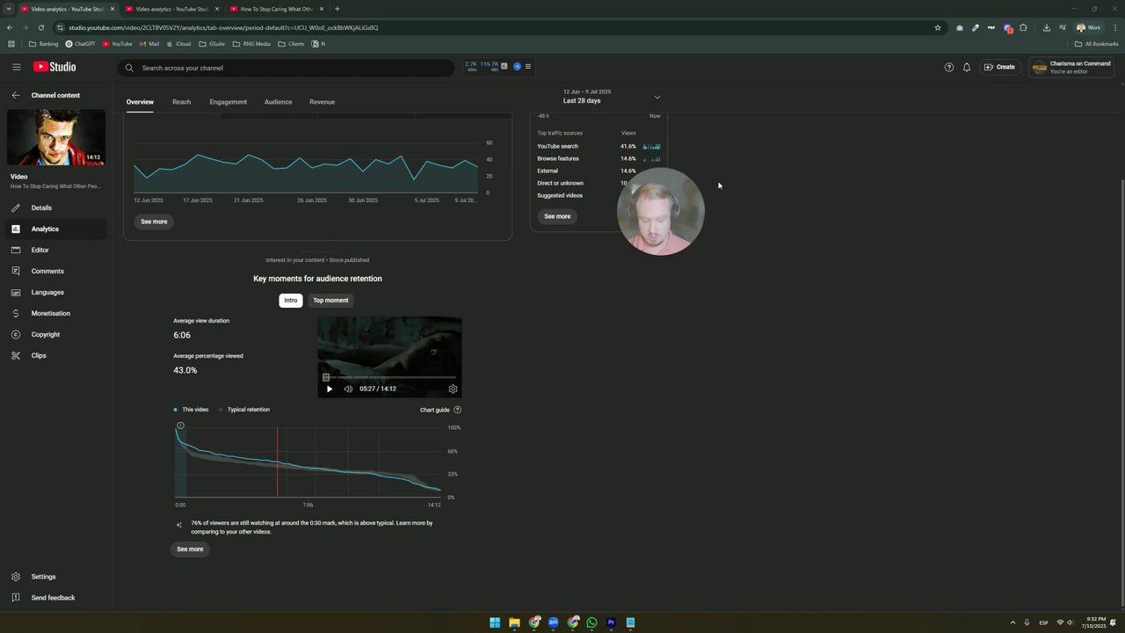Open the browser Downloads icon
Screen dimensions: 1125x633
[x=1046, y=27]
